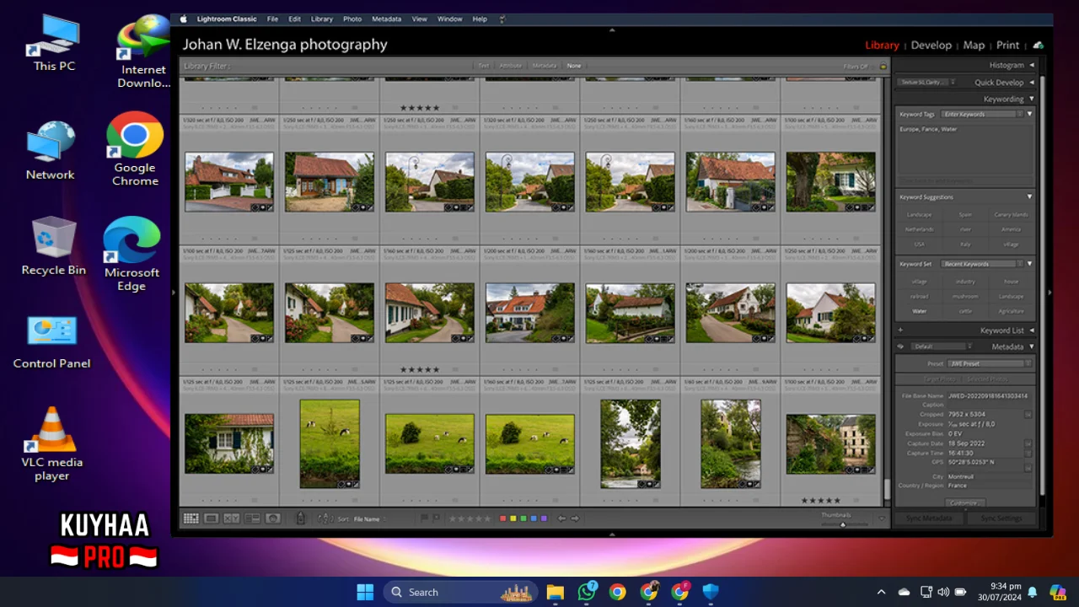This screenshot has height=607, width=1079.
Task: Apply red color label in toolbar
Action: pos(503,518)
